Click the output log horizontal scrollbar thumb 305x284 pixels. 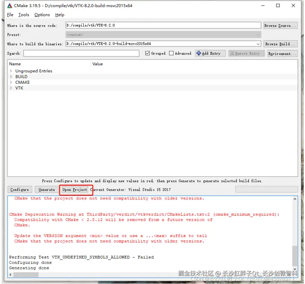click(26, 275)
